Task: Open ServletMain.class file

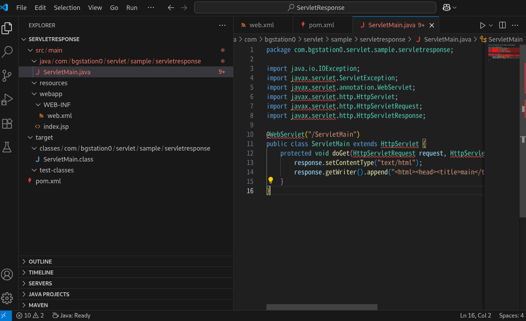Action: [x=126, y=160]
